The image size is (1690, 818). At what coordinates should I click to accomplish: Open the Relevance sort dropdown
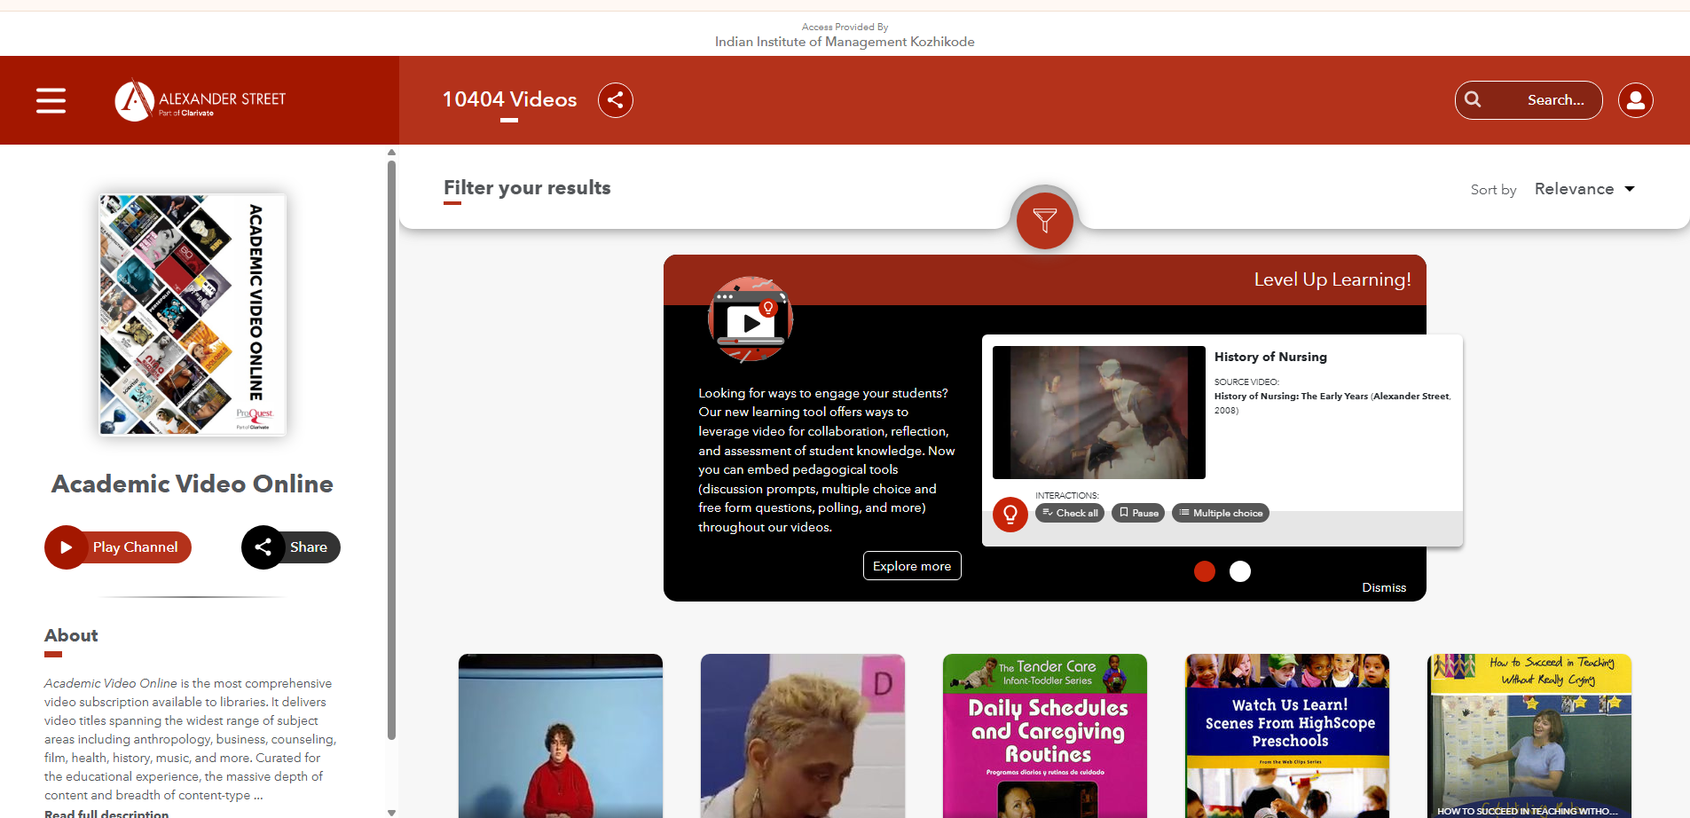(x=1584, y=189)
